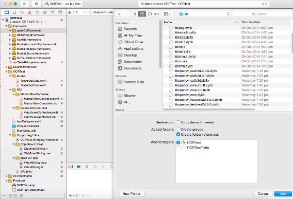Select Recents in Favorites sidebar
Image resolution: width=293 pixels, height=199 pixels.
click(x=130, y=29)
